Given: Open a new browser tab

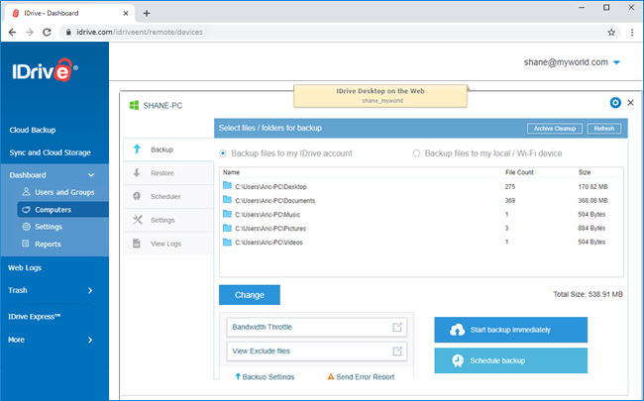Looking at the screenshot, I should [147, 13].
